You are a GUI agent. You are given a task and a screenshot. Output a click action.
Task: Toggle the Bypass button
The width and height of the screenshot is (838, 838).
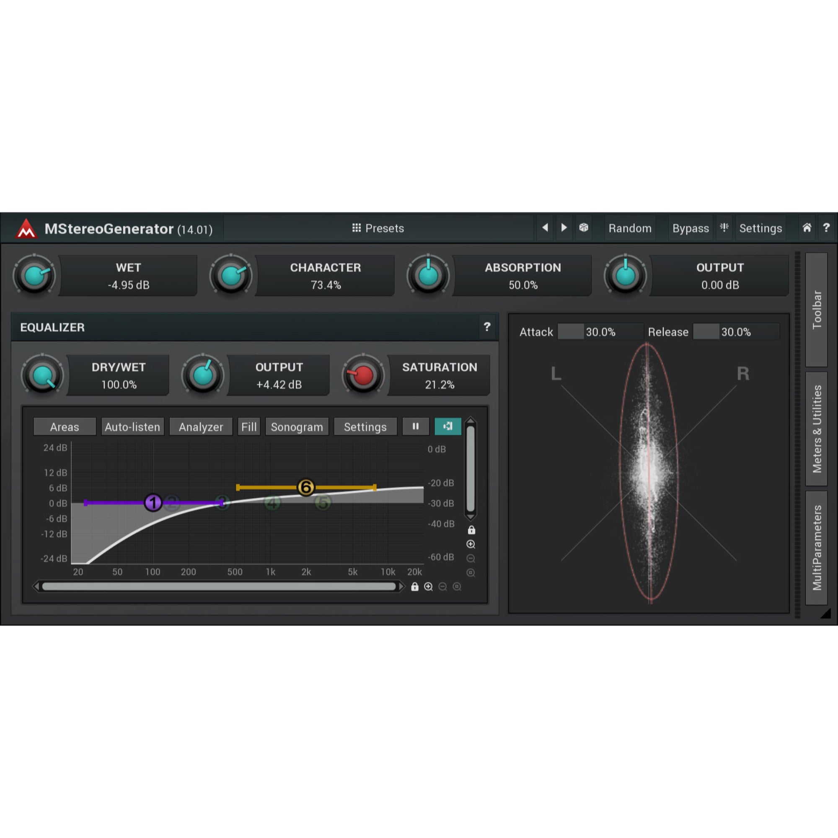691,228
